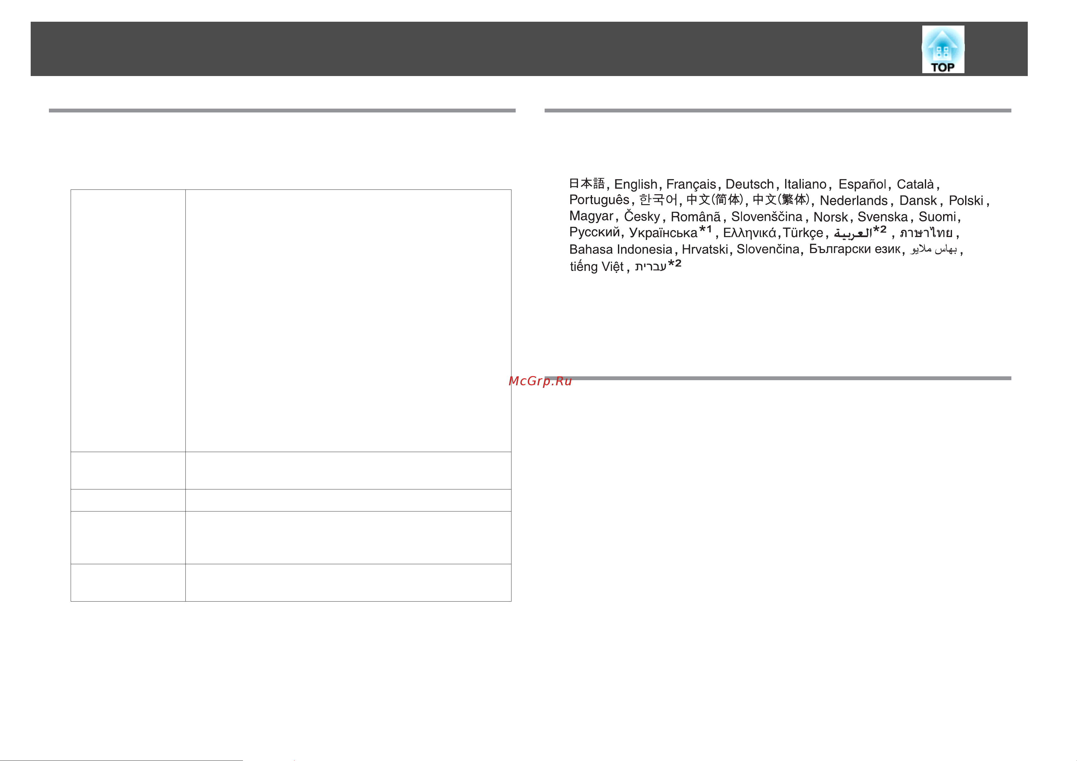Select the word "Norsk" in language list
The width and height of the screenshot is (1077, 761).
coord(830,217)
